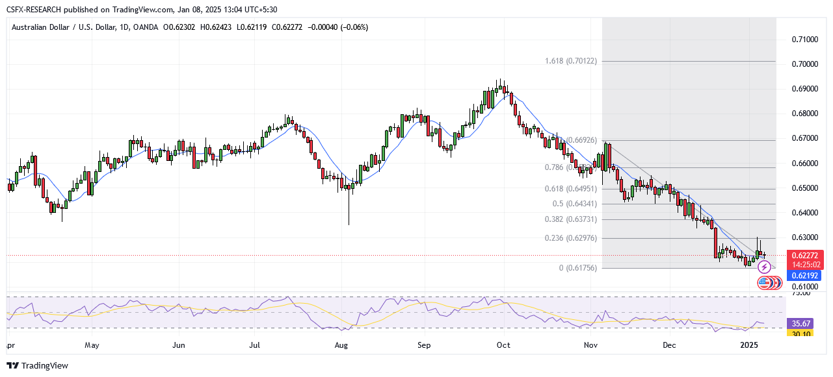Click the Oct label on time axis
The image size is (833, 377).
[x=503, y=345]
